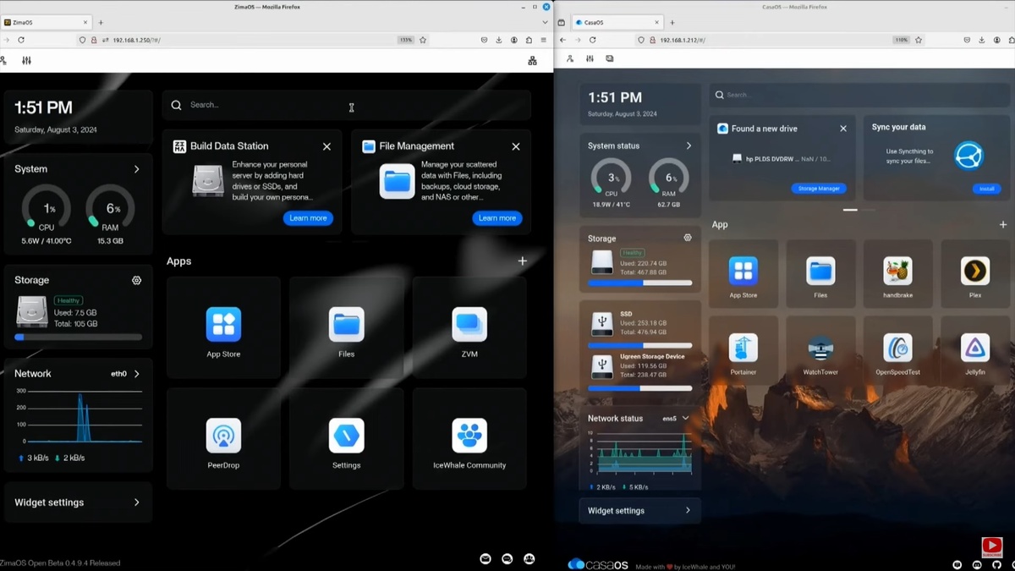
Task: Open CasaOS network interface ens5 dropdown
Action: pos(676,418)
